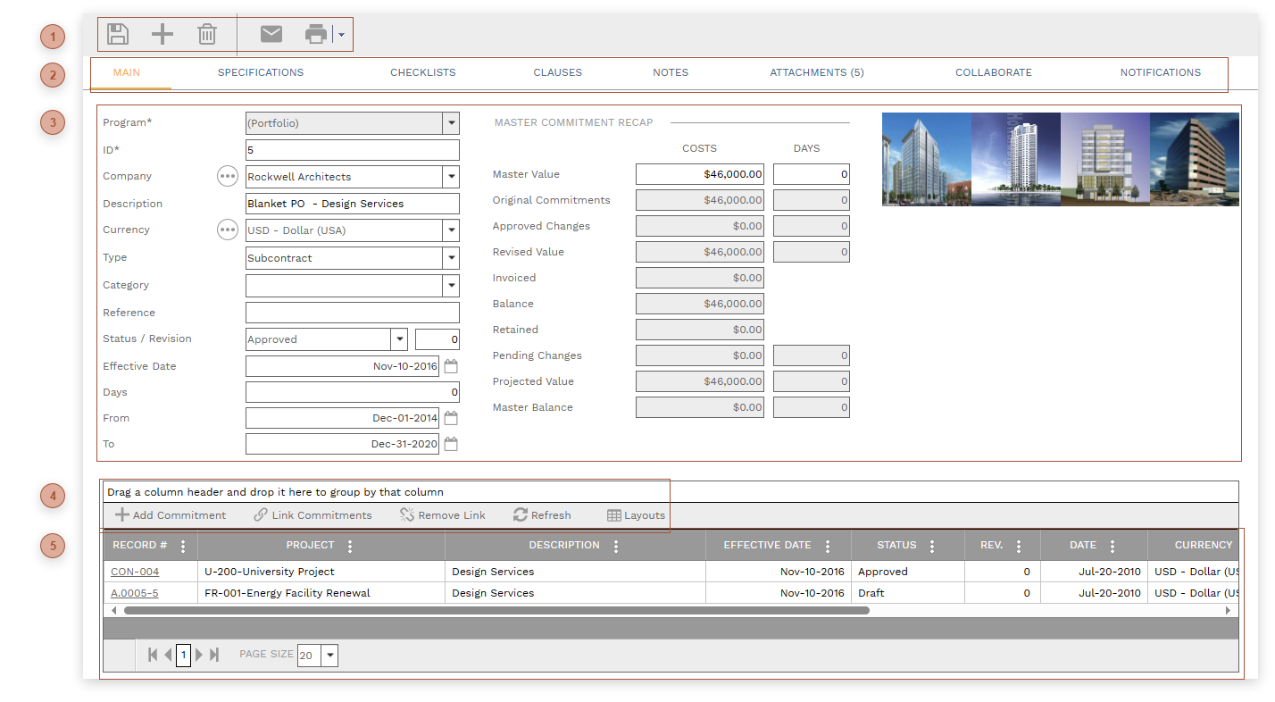Viewport: 1275px width, 702px height.
Task: Click the grid horizontal scrollbar
Action: click(496, 611)
